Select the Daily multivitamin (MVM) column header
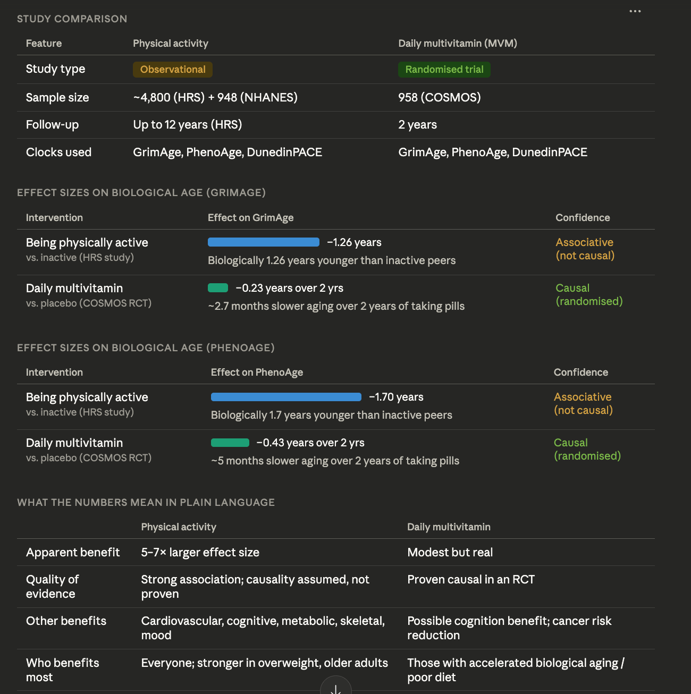Viewport: 691px width, 694px height. click(x=457, y=44)
